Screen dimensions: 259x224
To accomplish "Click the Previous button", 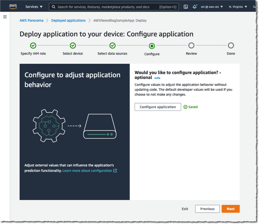I will click(x=207, y=209).
